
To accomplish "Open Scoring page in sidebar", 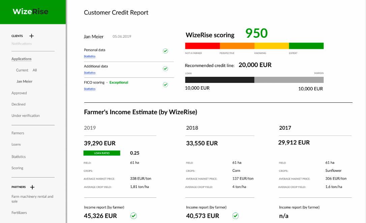I will pos(17,168).
